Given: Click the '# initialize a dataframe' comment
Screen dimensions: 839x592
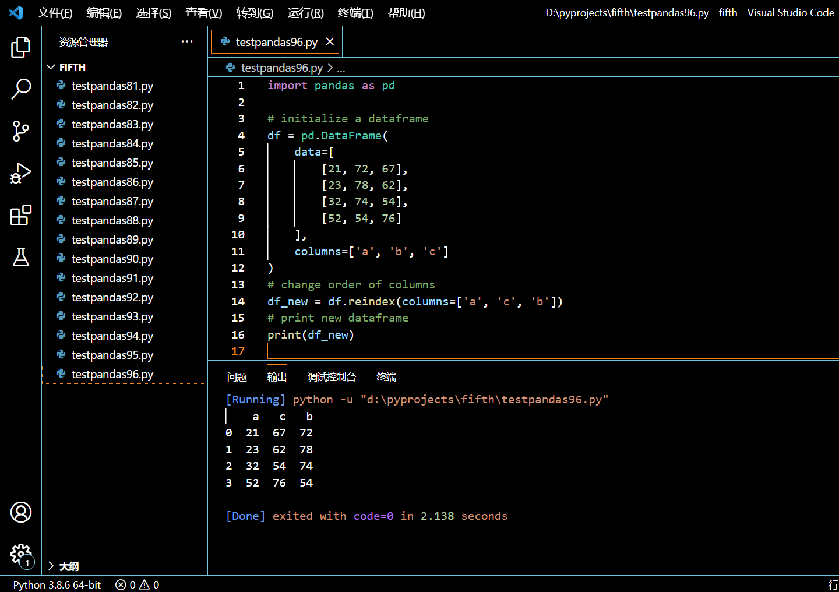Looking at the screenshot, I should click(348, 119).
